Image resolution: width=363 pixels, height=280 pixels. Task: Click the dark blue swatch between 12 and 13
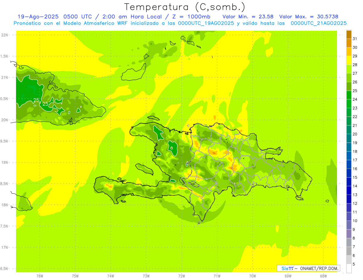(349, 199)
